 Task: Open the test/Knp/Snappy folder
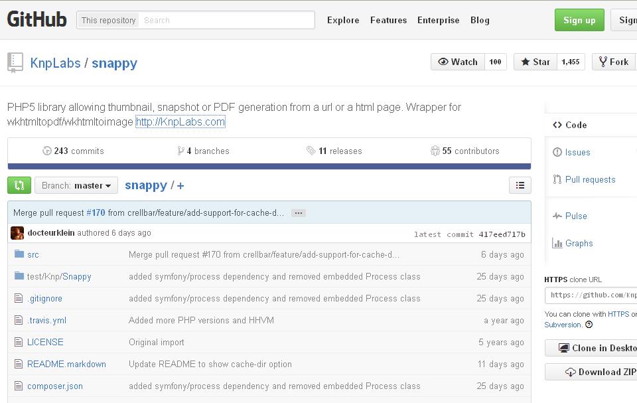pos(59,277)
